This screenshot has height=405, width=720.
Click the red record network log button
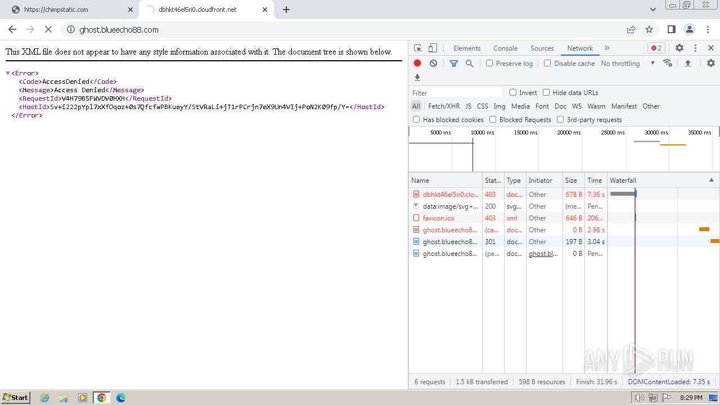tap(417, 64)
